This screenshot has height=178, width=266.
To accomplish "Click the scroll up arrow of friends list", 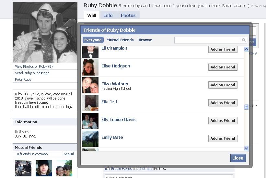I will pos(246,49).
